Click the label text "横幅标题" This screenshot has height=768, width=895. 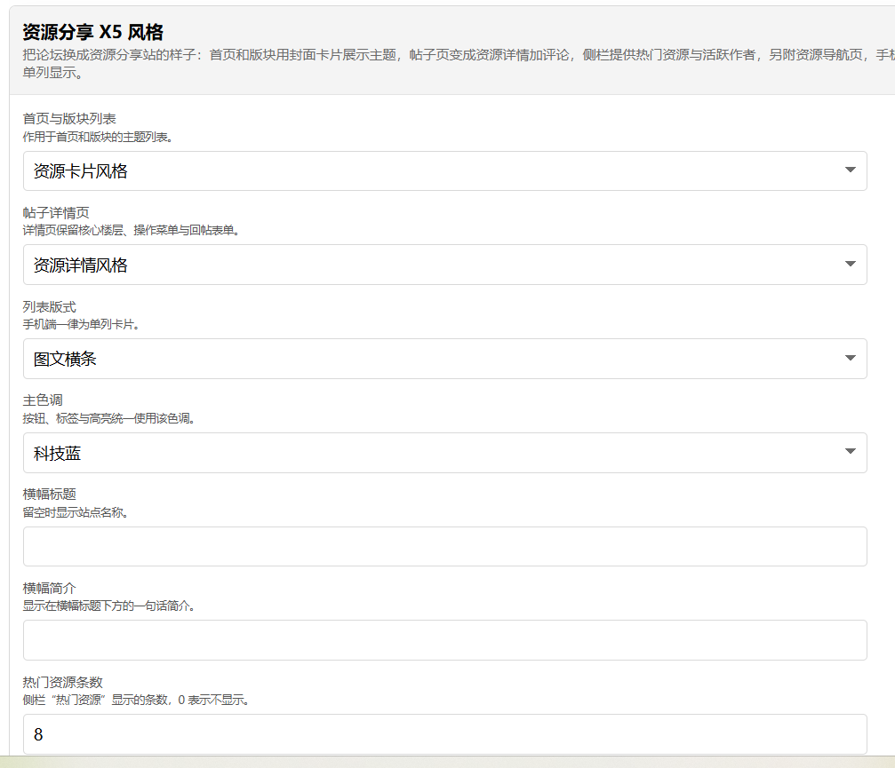click(50, 495)
